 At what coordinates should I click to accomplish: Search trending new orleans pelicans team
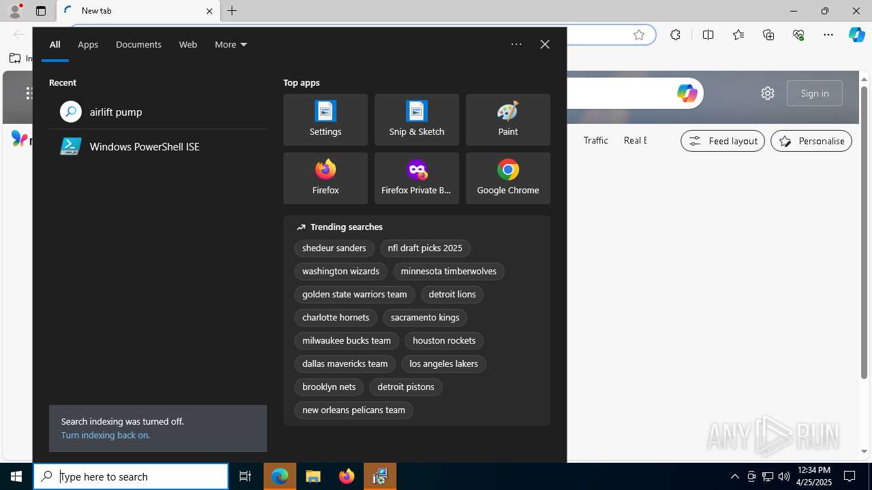point(354,410)
